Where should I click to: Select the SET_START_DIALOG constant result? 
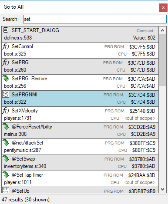[80, 34]
